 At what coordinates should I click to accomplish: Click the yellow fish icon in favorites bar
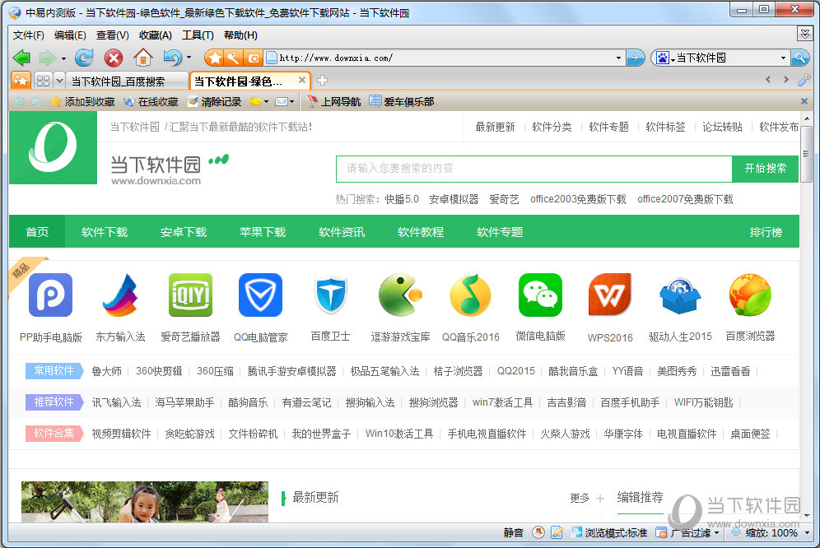(x=256, y=101)
